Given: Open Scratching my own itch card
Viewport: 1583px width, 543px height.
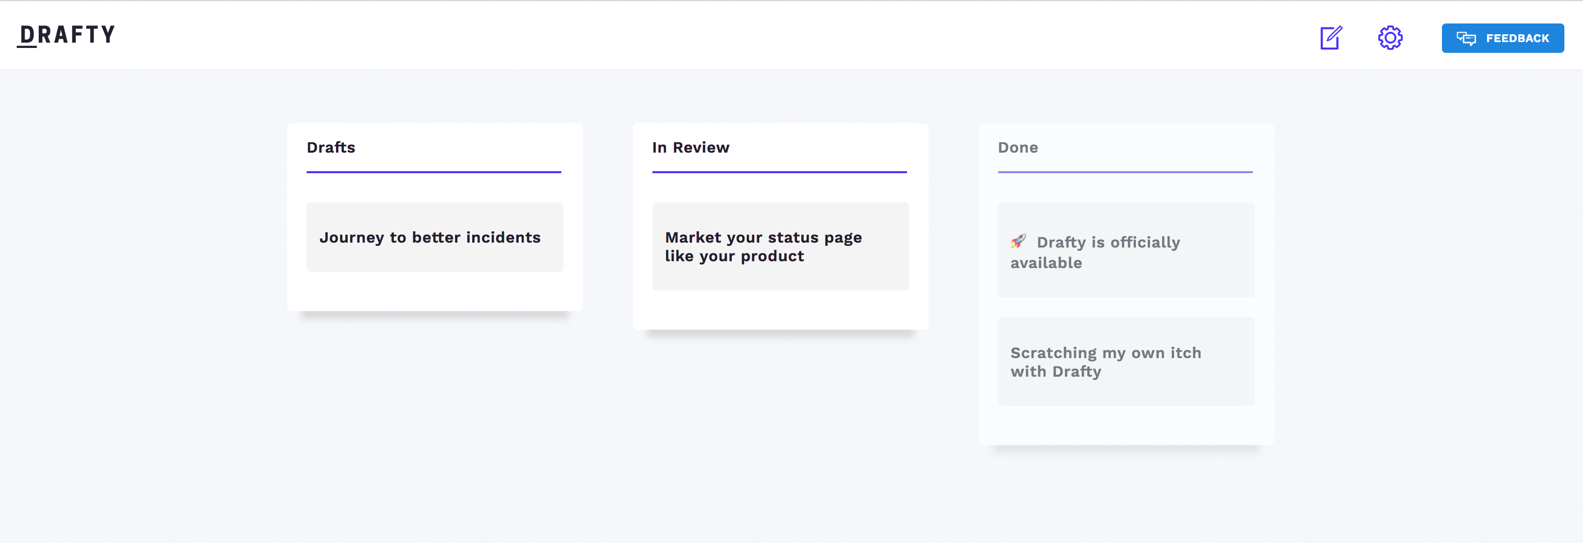Looking at the screenshot, I should coord(1125,362).
